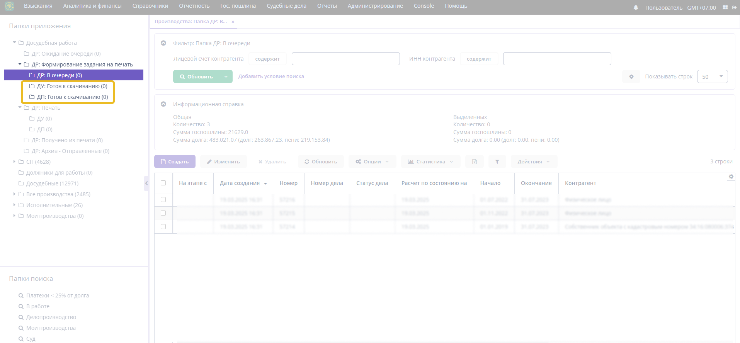Viewport: 740px width, 343px height.
Task: Open the notifications bell
Action: click(x=636, y=8)
